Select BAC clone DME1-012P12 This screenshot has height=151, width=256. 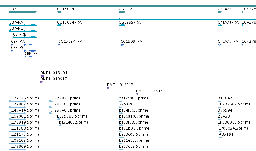(182, 88)
